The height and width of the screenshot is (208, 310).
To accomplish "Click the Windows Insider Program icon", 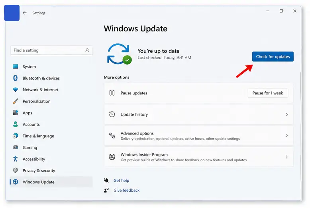I will tap(112, 157).
